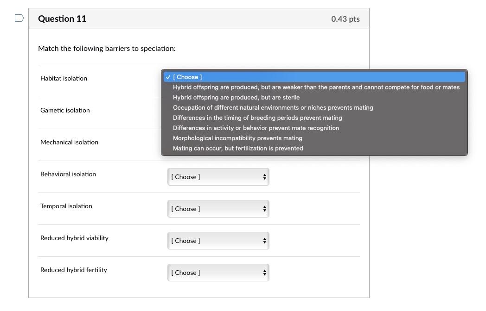This screenshot has width=486, height=311.
Task: Click the 'Habitat isolation' label
Action: 64,78
